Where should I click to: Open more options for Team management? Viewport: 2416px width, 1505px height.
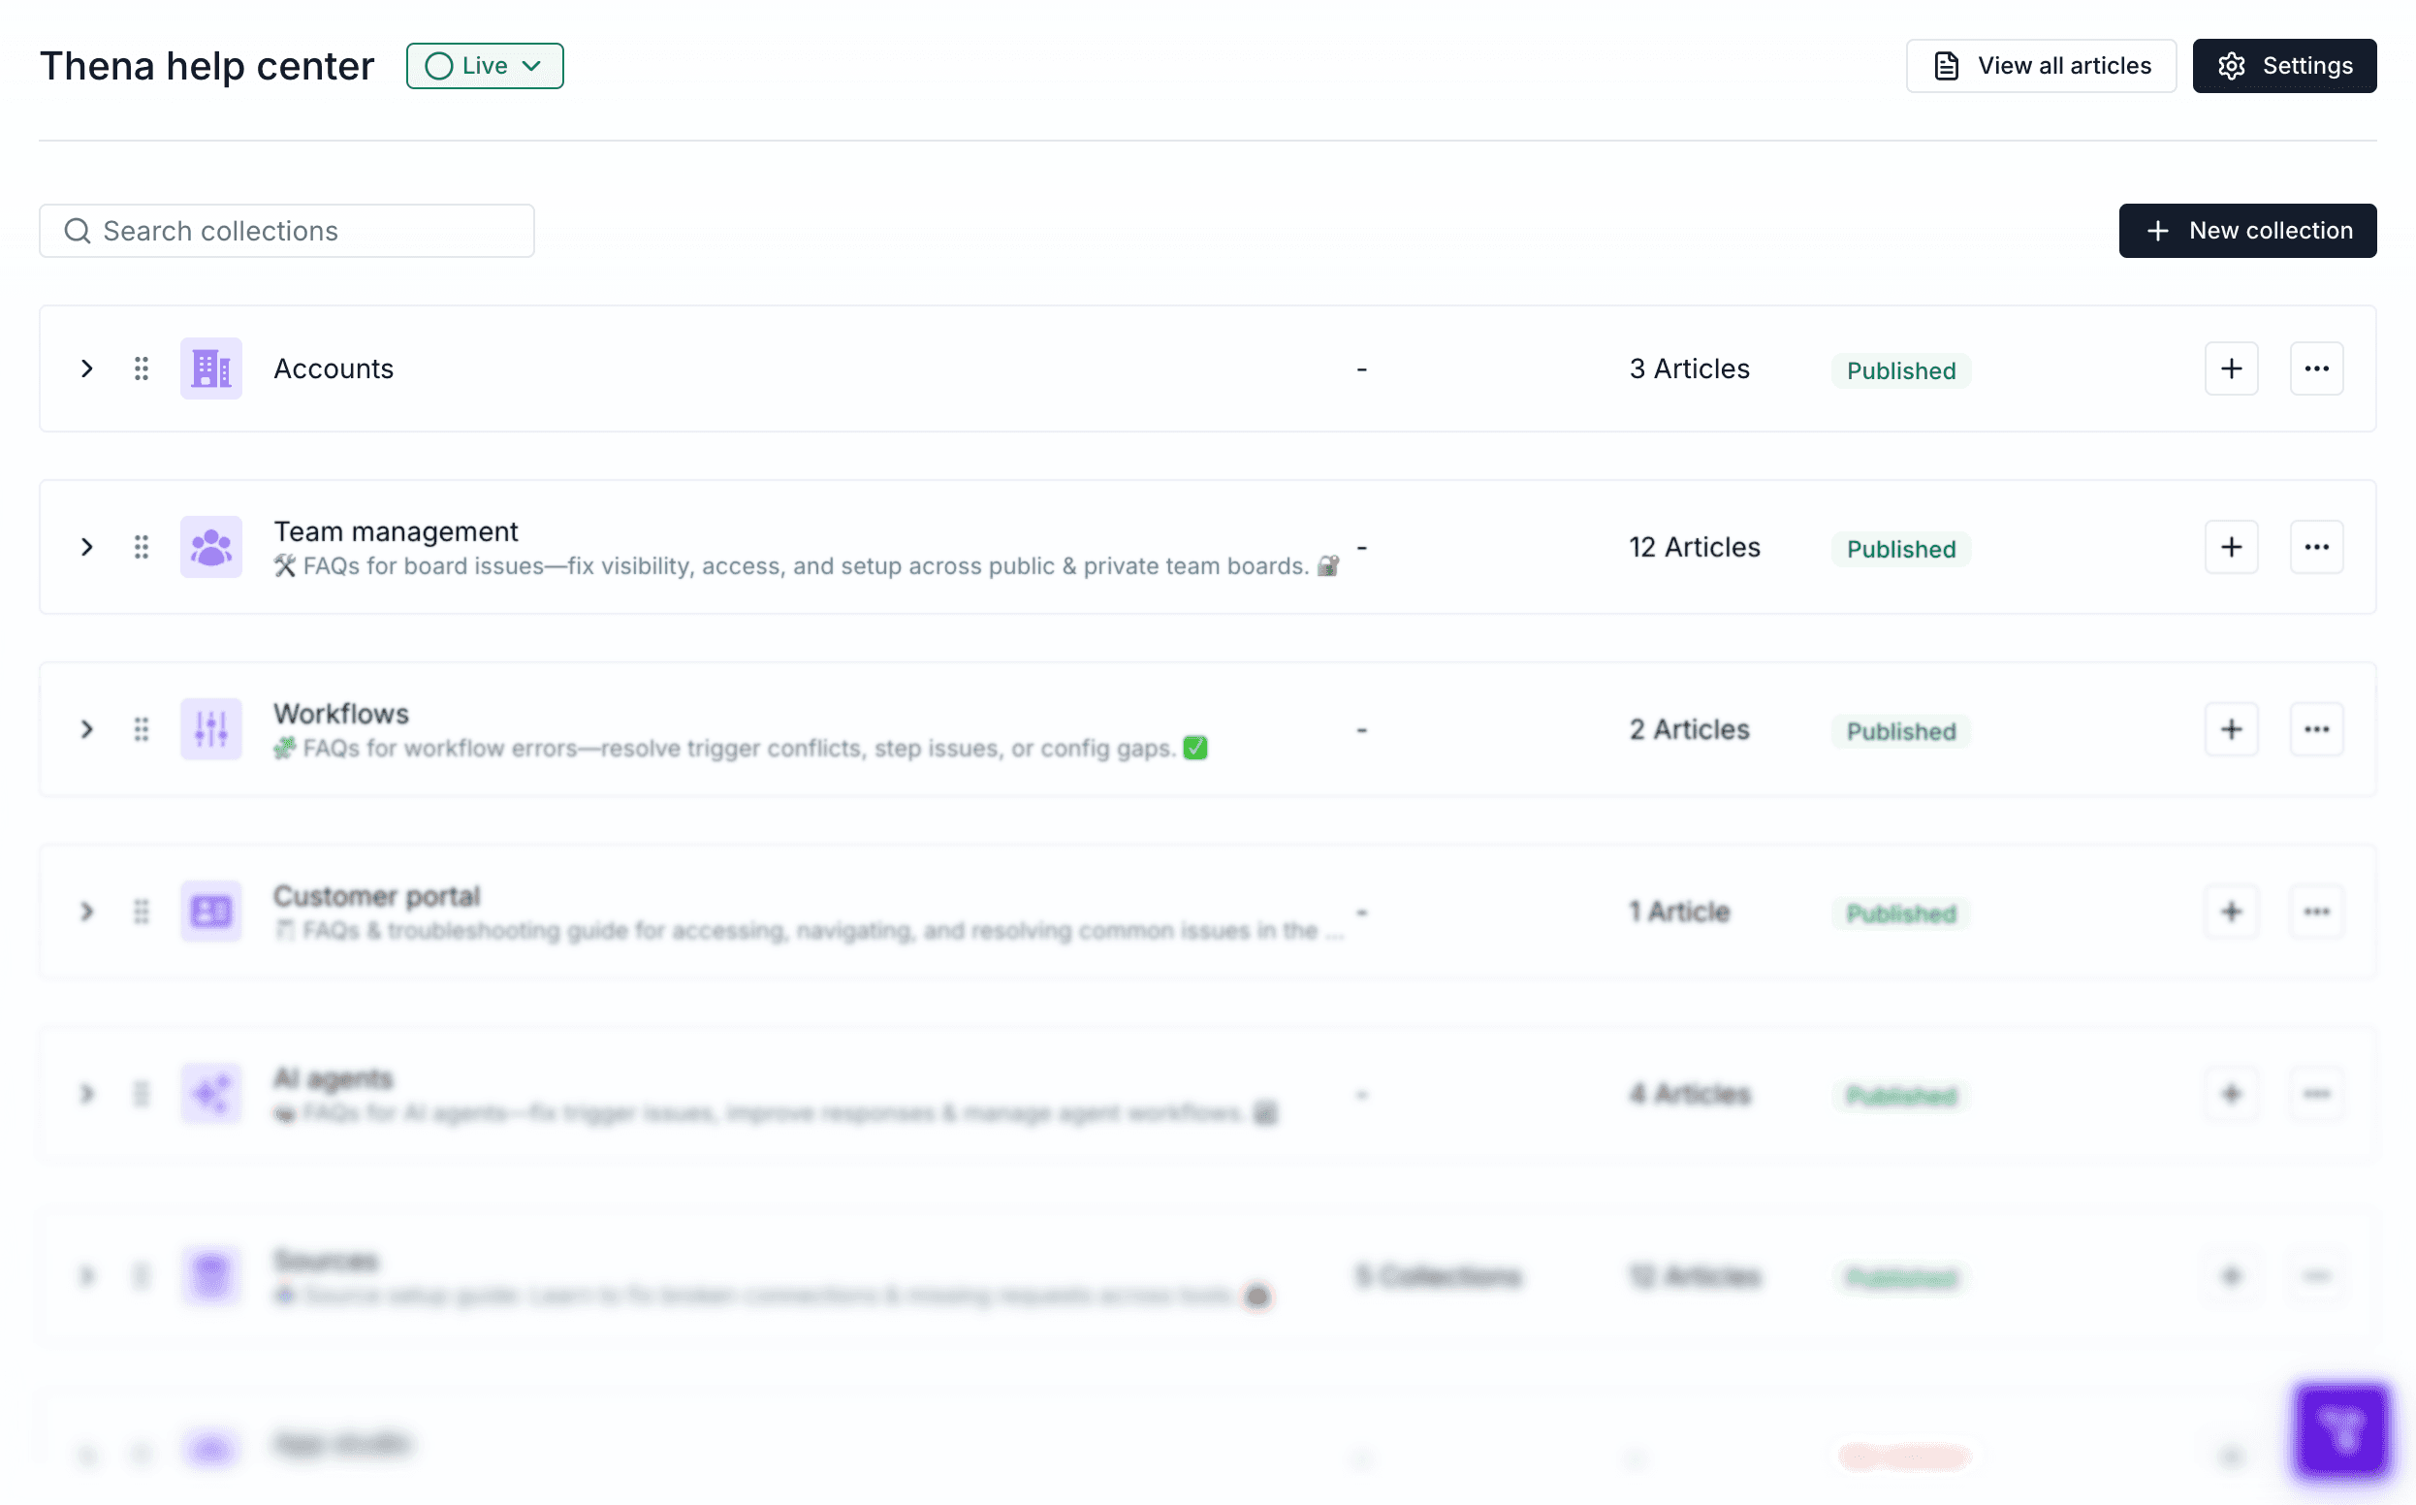[2315, 547]
